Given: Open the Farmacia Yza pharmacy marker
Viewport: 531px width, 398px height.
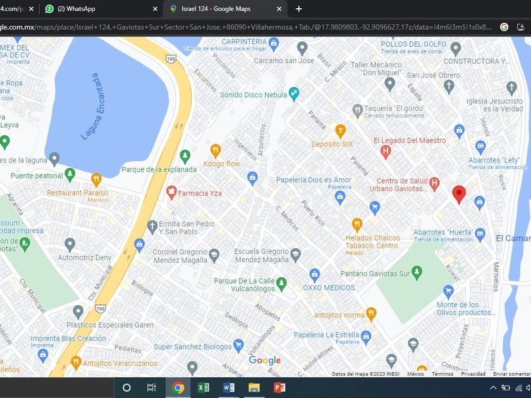Looking at the screenshot, I should (172, 193).
